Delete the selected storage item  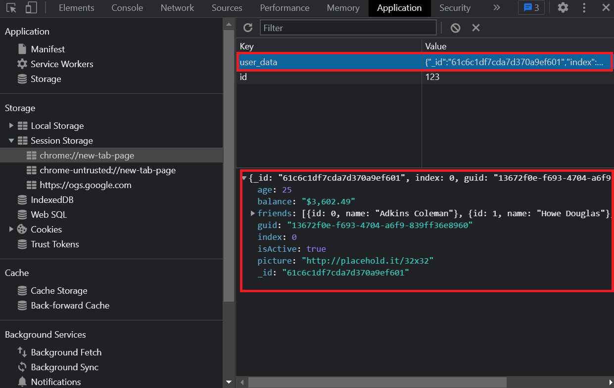(x=475, y=28)
